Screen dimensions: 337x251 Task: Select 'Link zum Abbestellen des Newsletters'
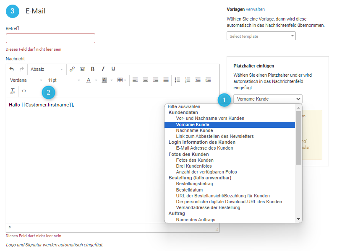coord(230,136)
